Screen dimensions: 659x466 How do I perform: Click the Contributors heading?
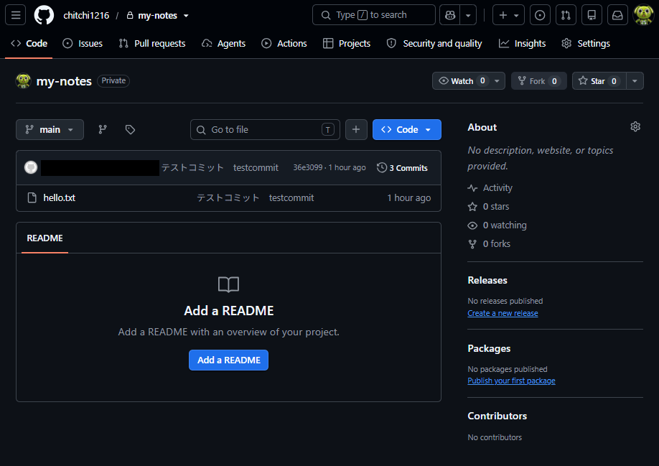pyautogui.click(x=497, y=416)
